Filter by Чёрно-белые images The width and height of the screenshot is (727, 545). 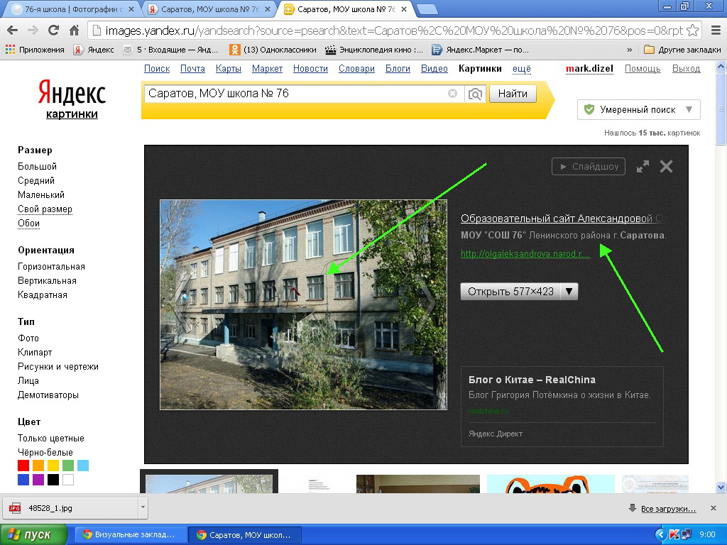45,452
